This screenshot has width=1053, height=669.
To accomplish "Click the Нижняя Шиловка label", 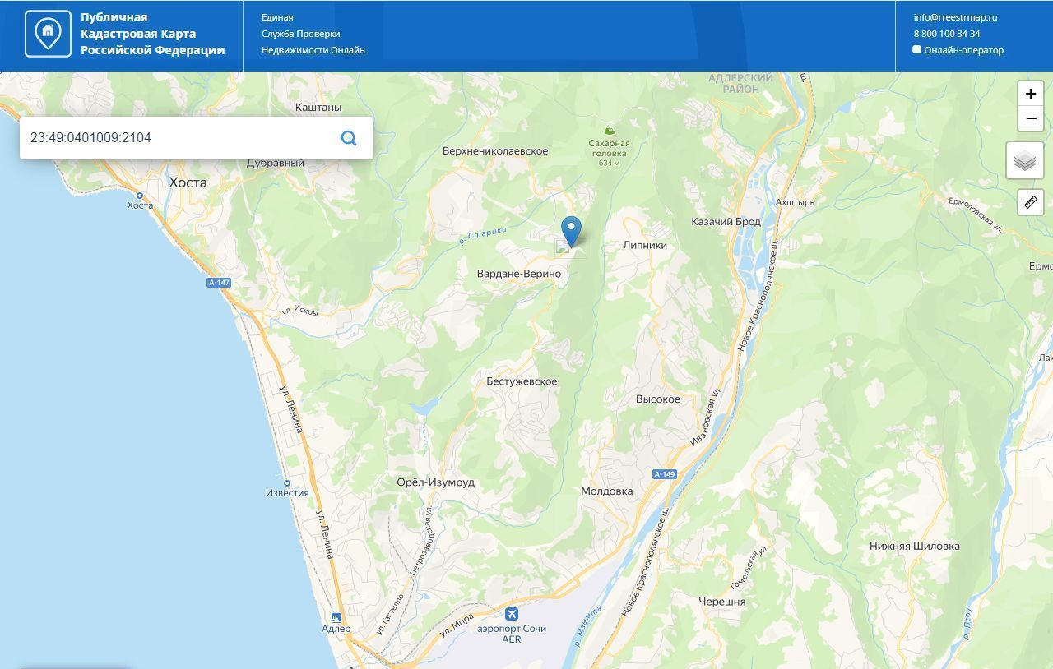I will (x=915, y=546).
